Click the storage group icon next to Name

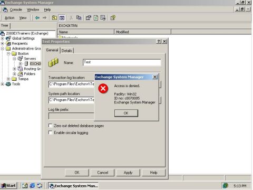(53, 62)
